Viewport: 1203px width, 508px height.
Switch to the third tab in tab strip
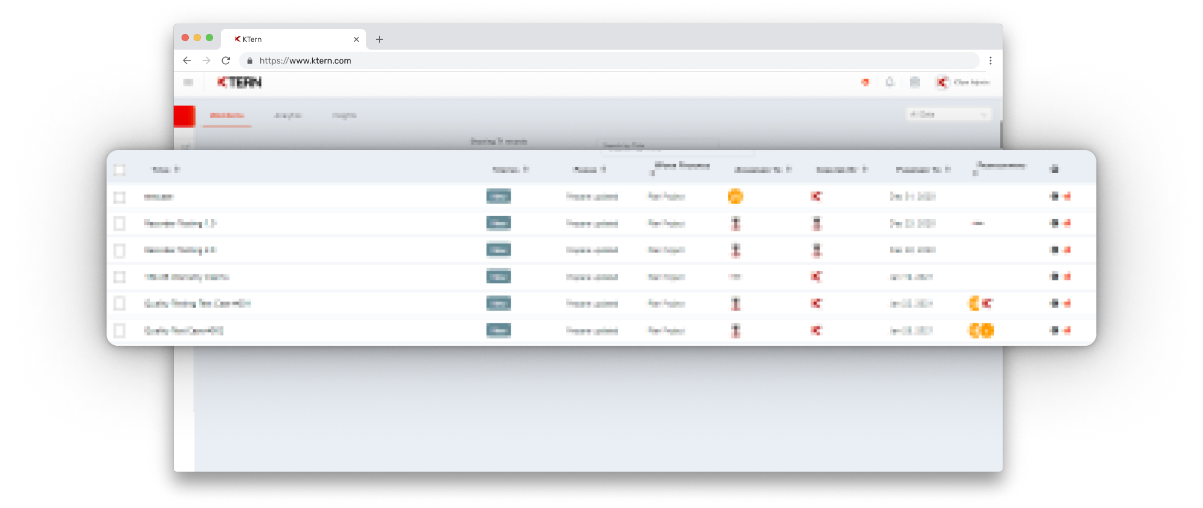pyautogui.click(x=344, y=115)
